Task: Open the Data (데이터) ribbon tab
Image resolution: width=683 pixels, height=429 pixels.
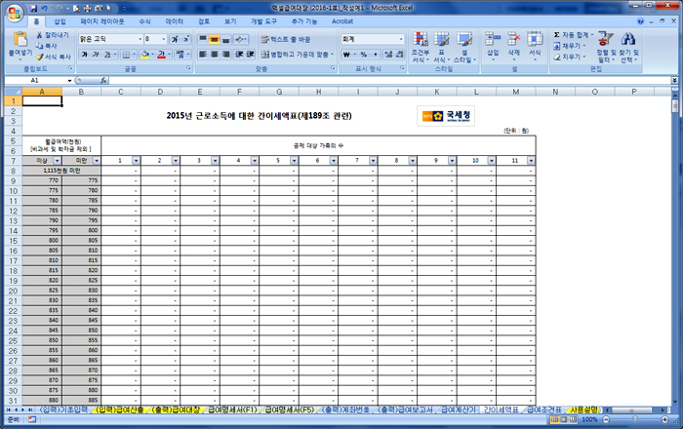Action: pos(175,21)
